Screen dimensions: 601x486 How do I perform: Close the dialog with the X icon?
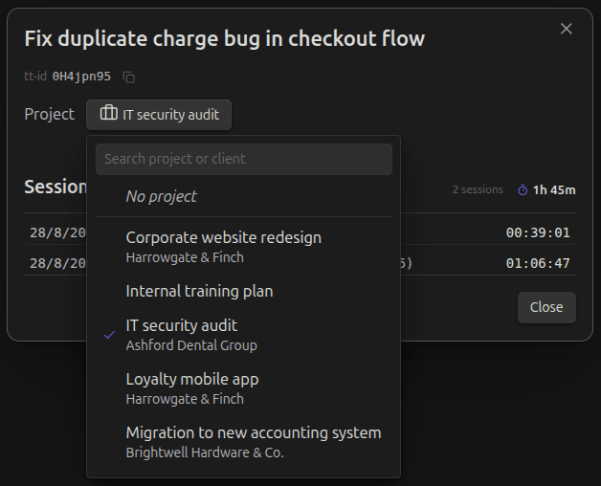(x=567, y=29)
